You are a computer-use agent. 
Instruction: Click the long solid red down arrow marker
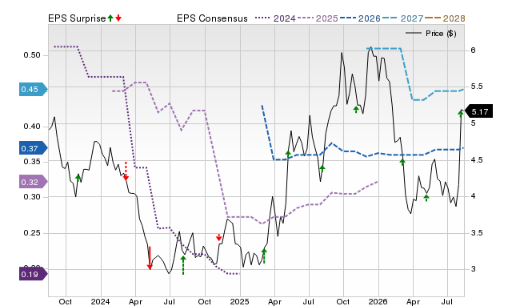coord(150,258)
